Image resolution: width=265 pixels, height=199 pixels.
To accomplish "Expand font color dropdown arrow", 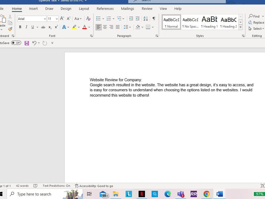I will pyautogui.click(x=89, y=27).
